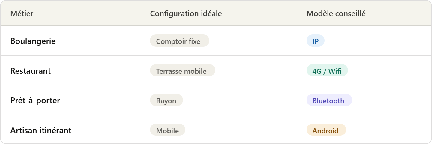432x144 pixels.
Task: Choose the green 4G / Wifi badge
Action: pos(327,71)
